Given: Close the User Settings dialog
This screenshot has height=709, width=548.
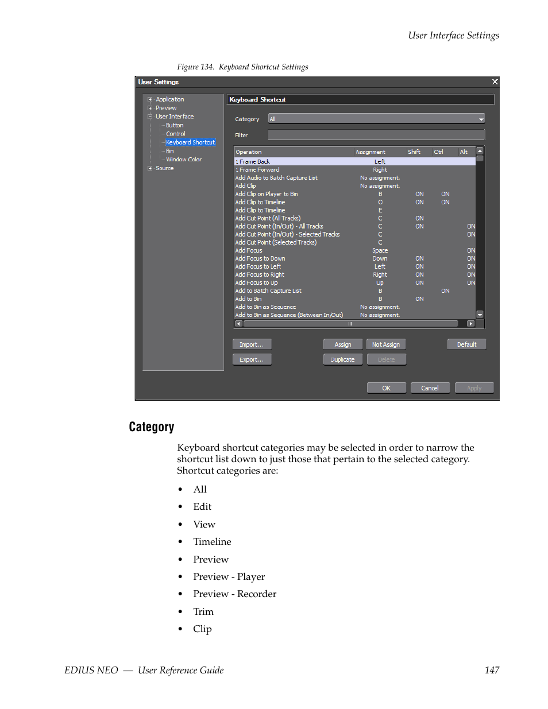Looking at the screenshot, I should click(x=495, y=82).
